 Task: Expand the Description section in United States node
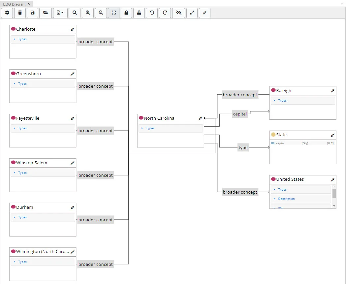click(286, 199)
